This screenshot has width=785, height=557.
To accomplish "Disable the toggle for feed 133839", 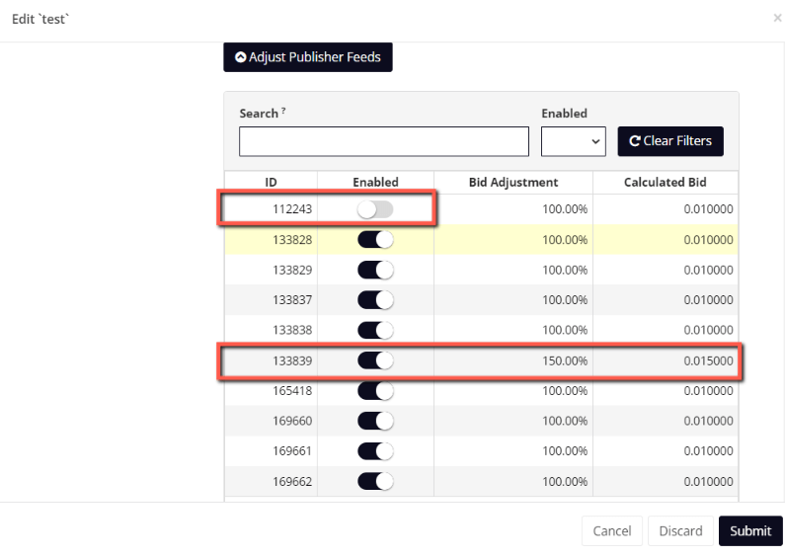I will coord(375,360).
